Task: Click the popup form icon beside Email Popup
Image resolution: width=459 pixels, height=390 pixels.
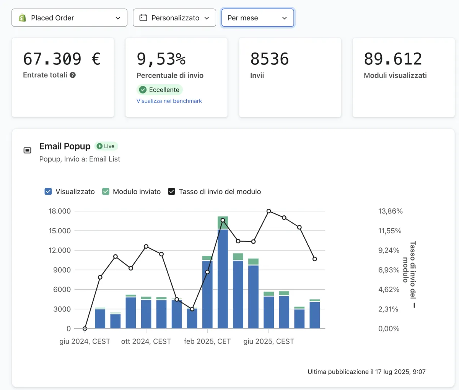Action: coord(28,150)
